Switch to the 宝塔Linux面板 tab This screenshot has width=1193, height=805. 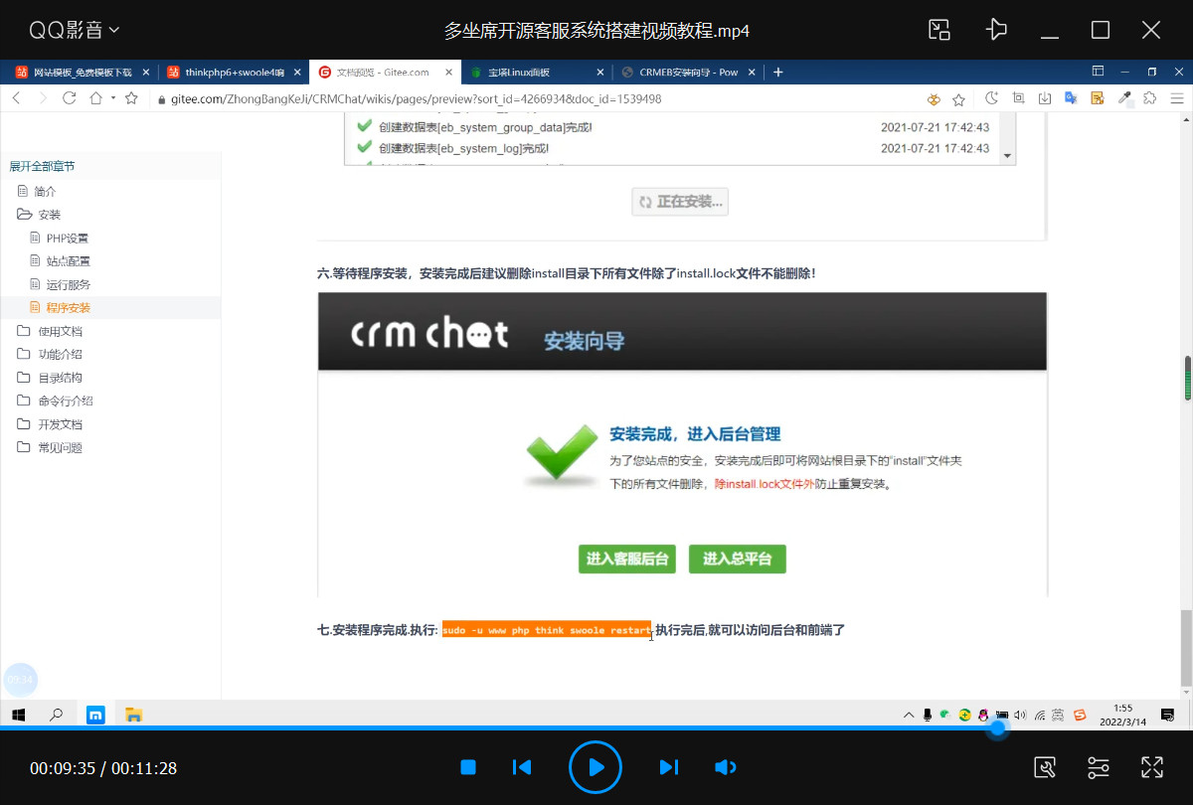click(x=537, y=73)
